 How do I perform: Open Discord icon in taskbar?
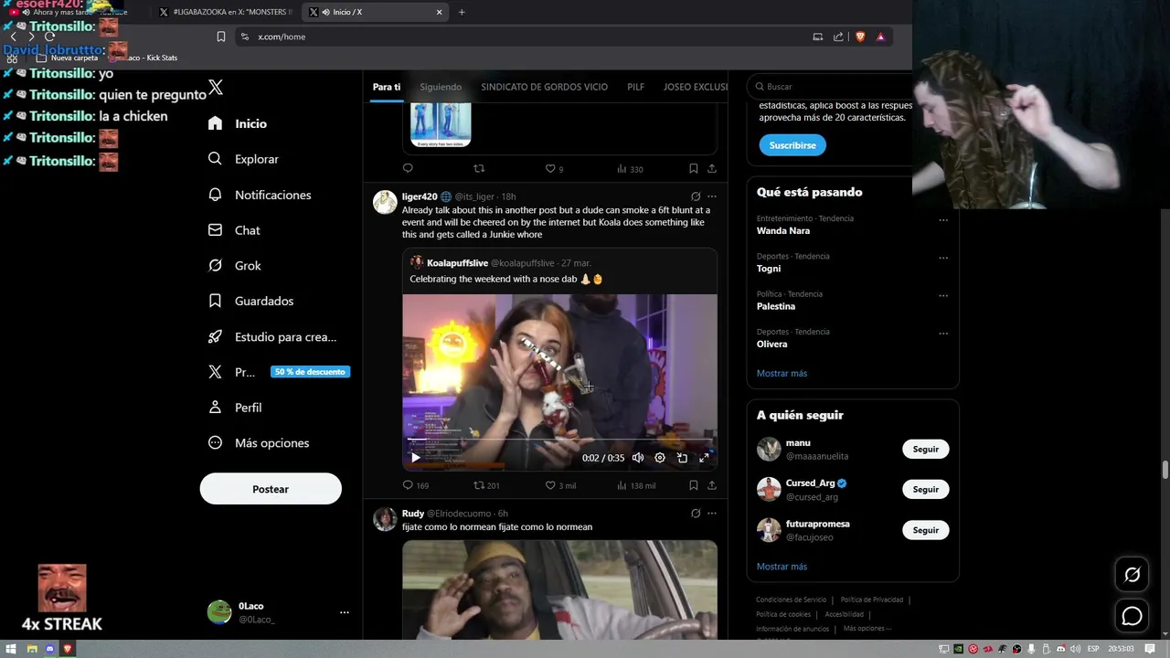pos(50,649)
